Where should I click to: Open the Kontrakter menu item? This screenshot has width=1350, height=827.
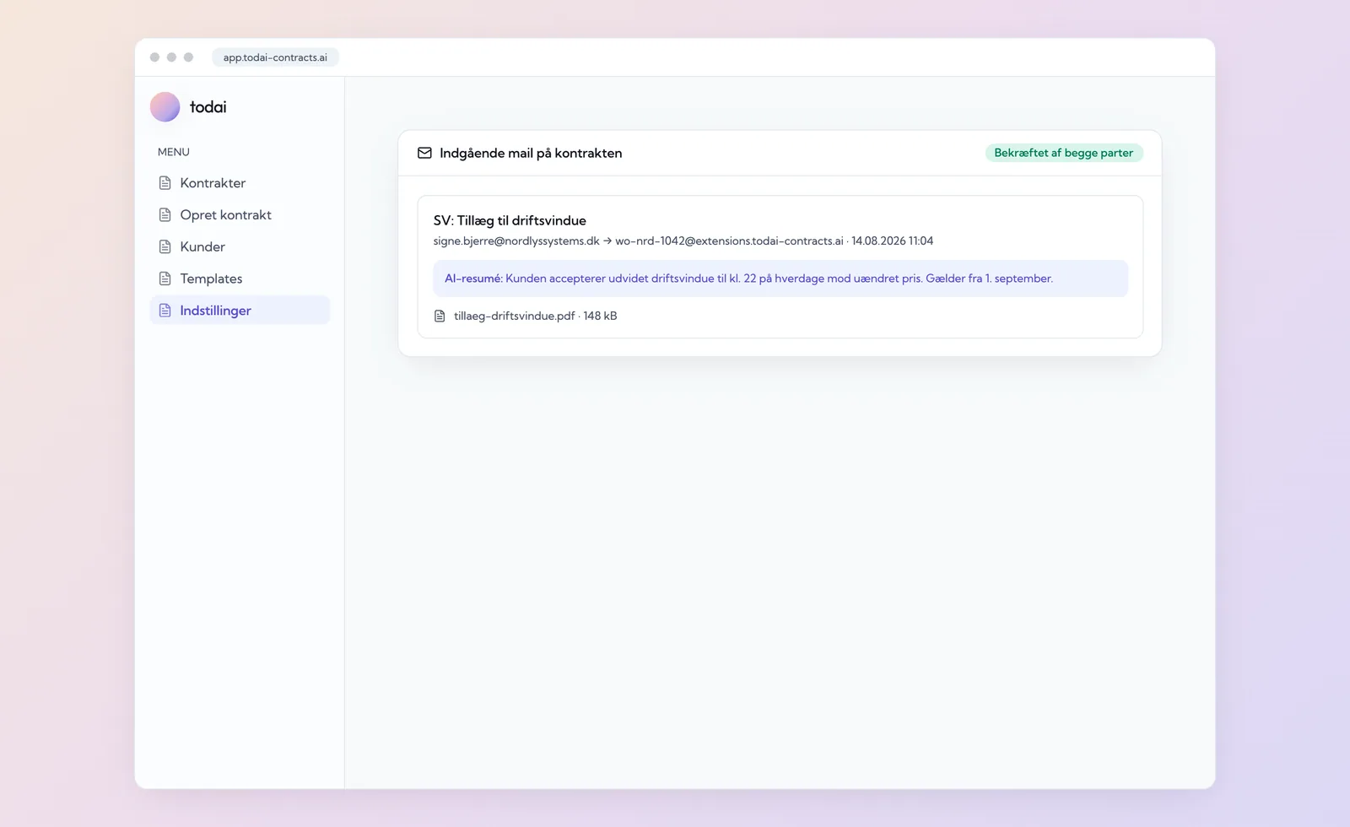[240, 183]
